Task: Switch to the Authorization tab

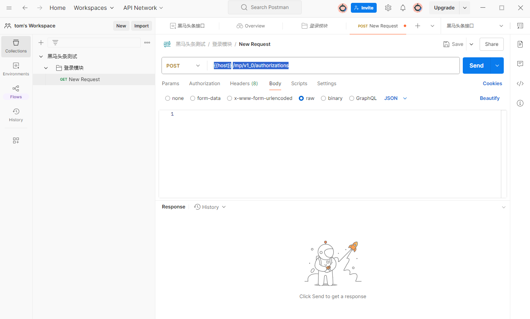Action: [x=205, y=84]
